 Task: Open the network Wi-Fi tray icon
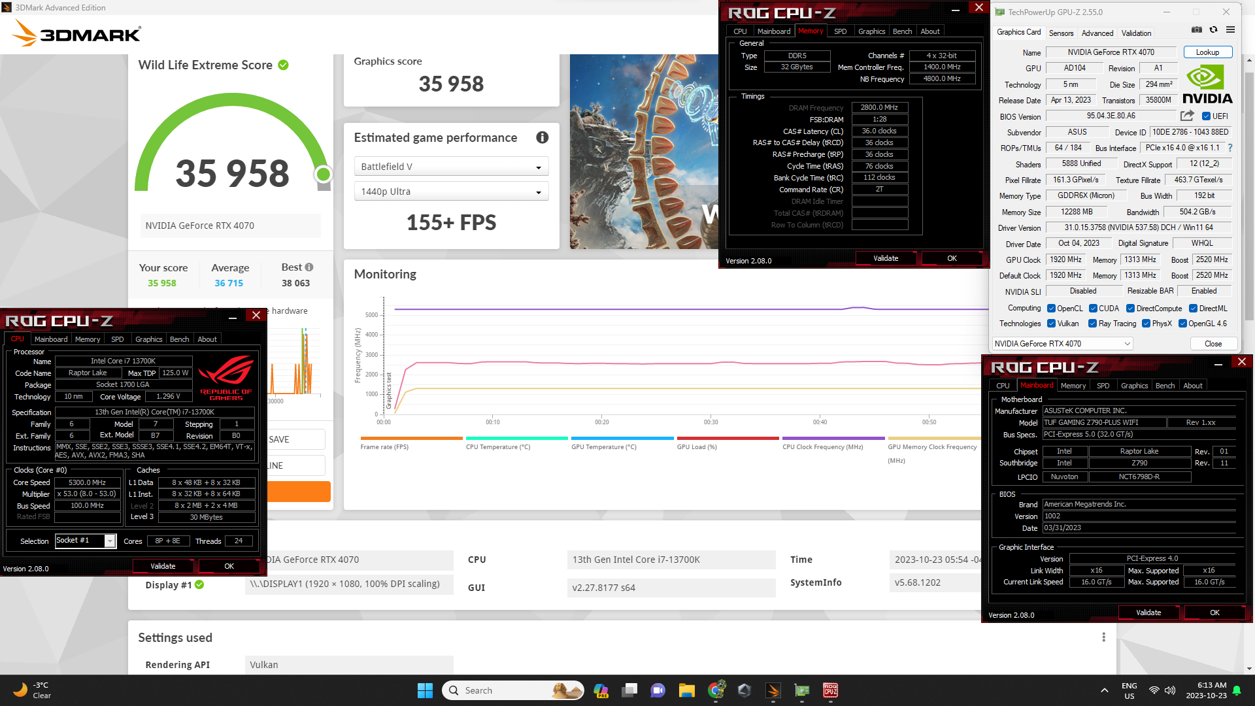[x=1154, y=690]
